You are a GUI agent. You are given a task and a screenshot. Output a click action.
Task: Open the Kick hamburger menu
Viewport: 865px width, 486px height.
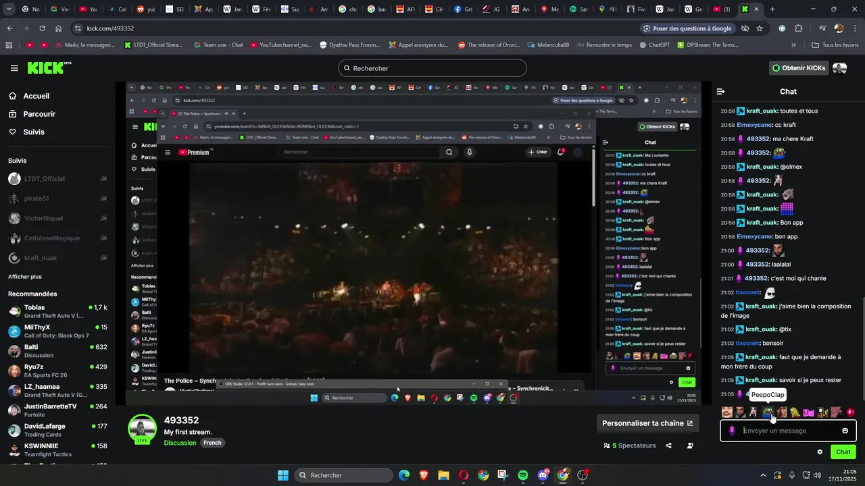(14, 68)
